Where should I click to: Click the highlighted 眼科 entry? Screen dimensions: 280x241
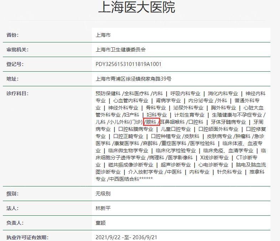tap(151, 122)
